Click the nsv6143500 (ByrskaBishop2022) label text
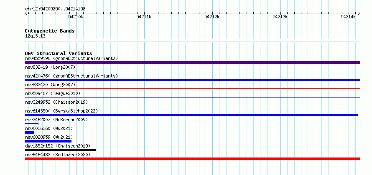This screenshot has height=175, width=372. point(61,111)
